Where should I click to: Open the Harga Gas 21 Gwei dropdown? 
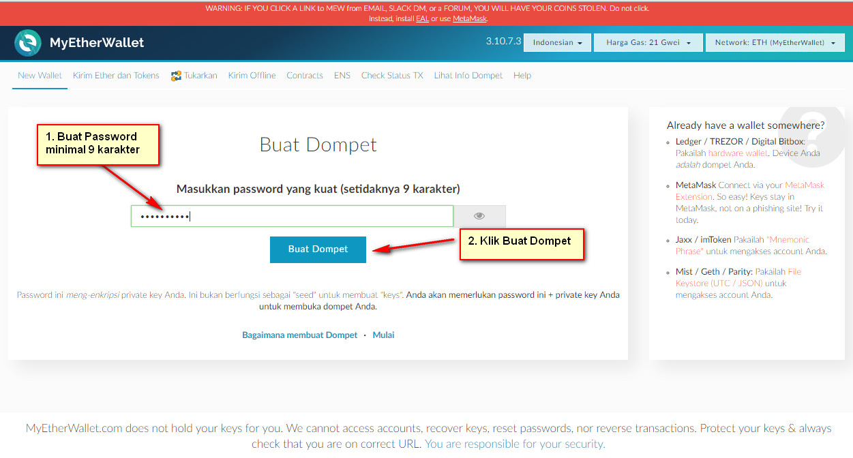click(x=648, y=43)
